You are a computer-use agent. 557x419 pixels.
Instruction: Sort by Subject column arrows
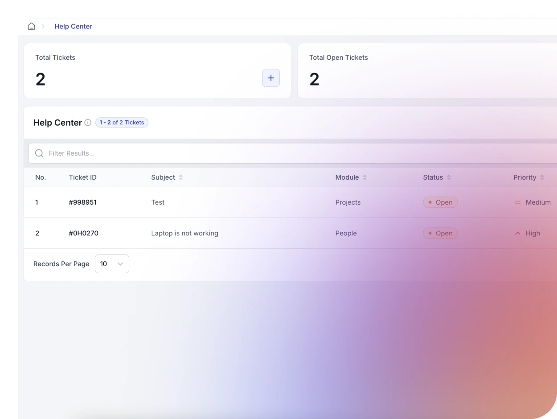coord(180,177)
